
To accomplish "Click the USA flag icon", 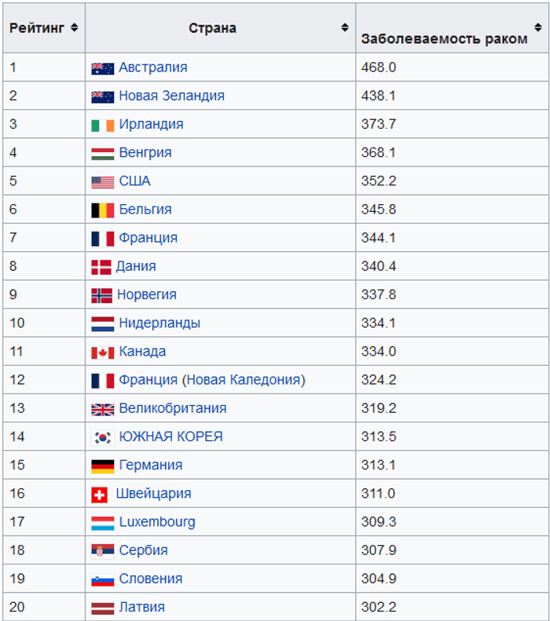I will pyautogui.click(x=102, y=182).
